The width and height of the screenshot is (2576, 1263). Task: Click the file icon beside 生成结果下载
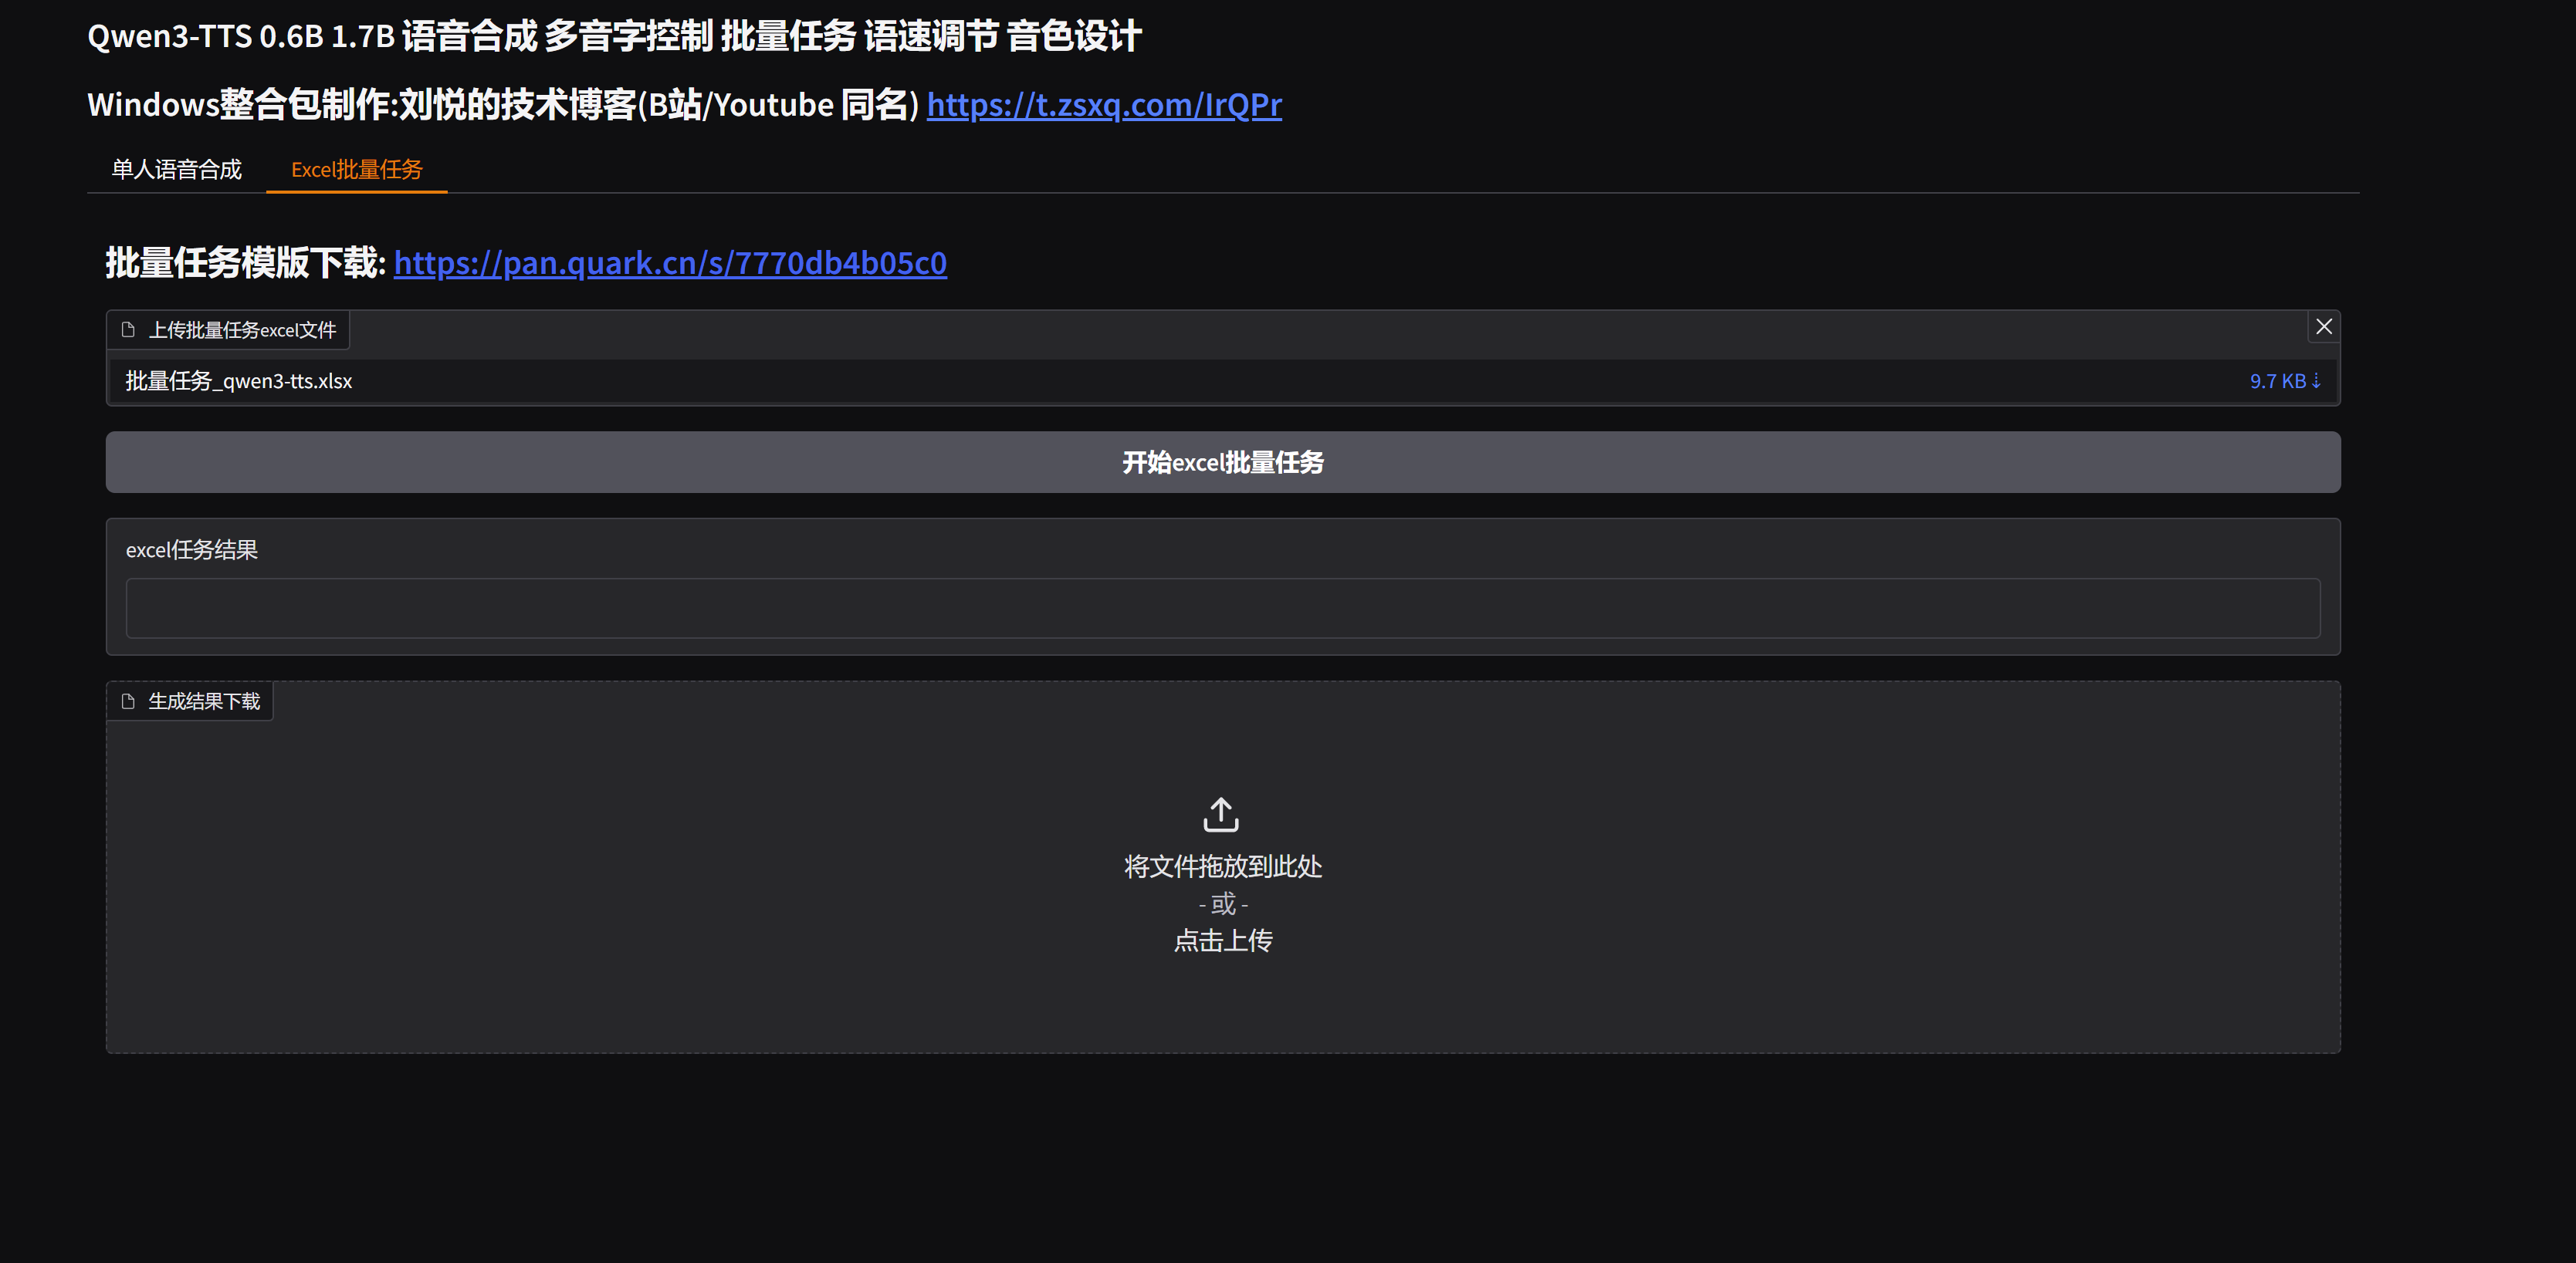129,701
